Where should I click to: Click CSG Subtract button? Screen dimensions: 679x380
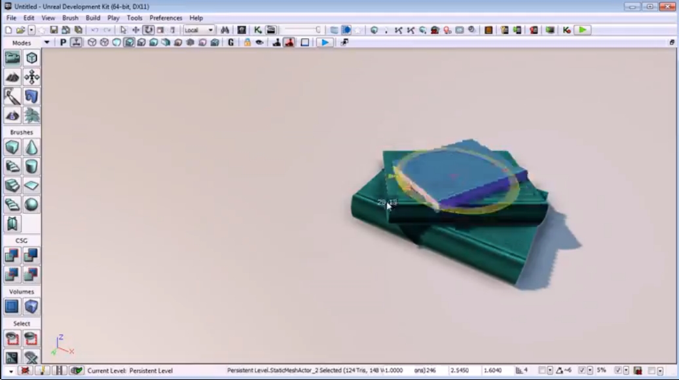(31, 256)
